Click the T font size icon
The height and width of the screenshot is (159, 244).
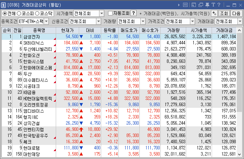pyautogui.click(x=213, y=5)
